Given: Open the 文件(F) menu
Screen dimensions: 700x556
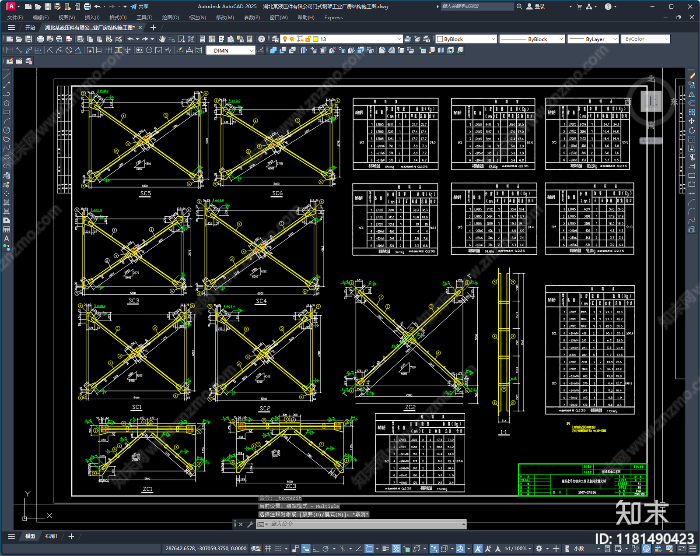Looking at the screenshot, I should pyautogui.click(x=15, y=18).
